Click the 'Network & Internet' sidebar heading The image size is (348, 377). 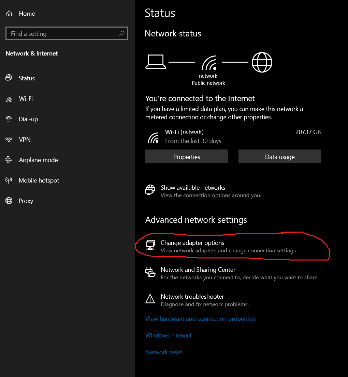pyautogui.click(x=32, y=53)
